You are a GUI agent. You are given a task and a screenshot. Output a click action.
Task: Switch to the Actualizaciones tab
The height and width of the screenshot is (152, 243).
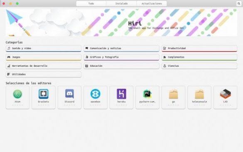click(152, 3)
